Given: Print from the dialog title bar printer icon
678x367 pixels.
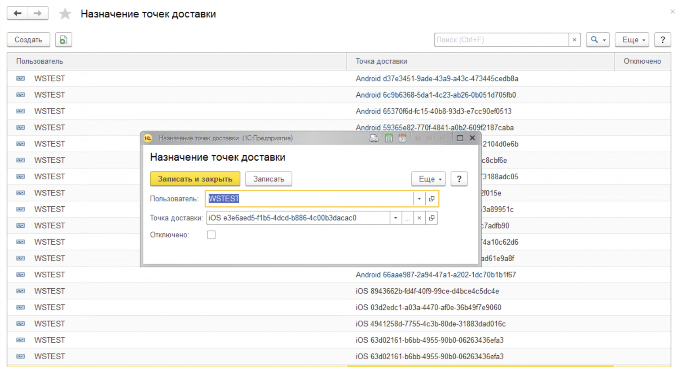Looking at the screenshot, I should click(374, 138).
